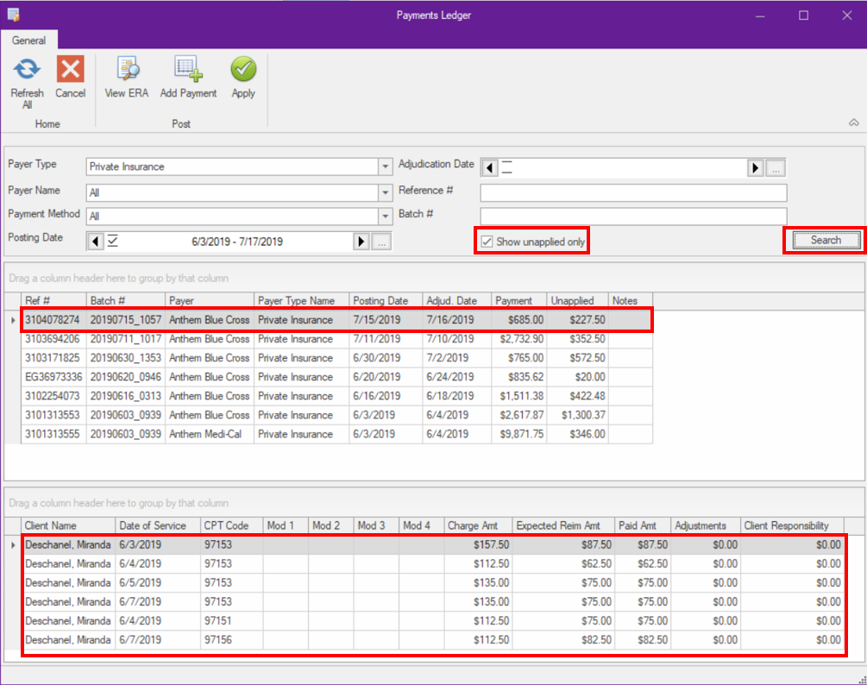Sort by the Posting Date column header
Screen dimensions: 867x685
click(386, 301)
